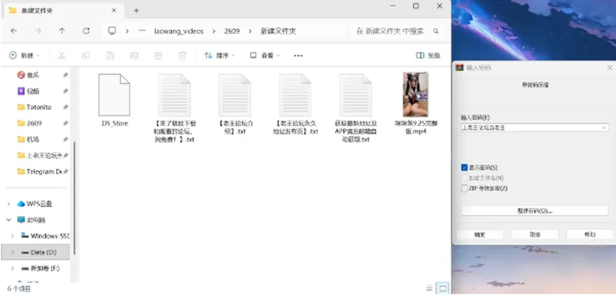Select the 获取最新地址及APP txt file

[355, 108]
